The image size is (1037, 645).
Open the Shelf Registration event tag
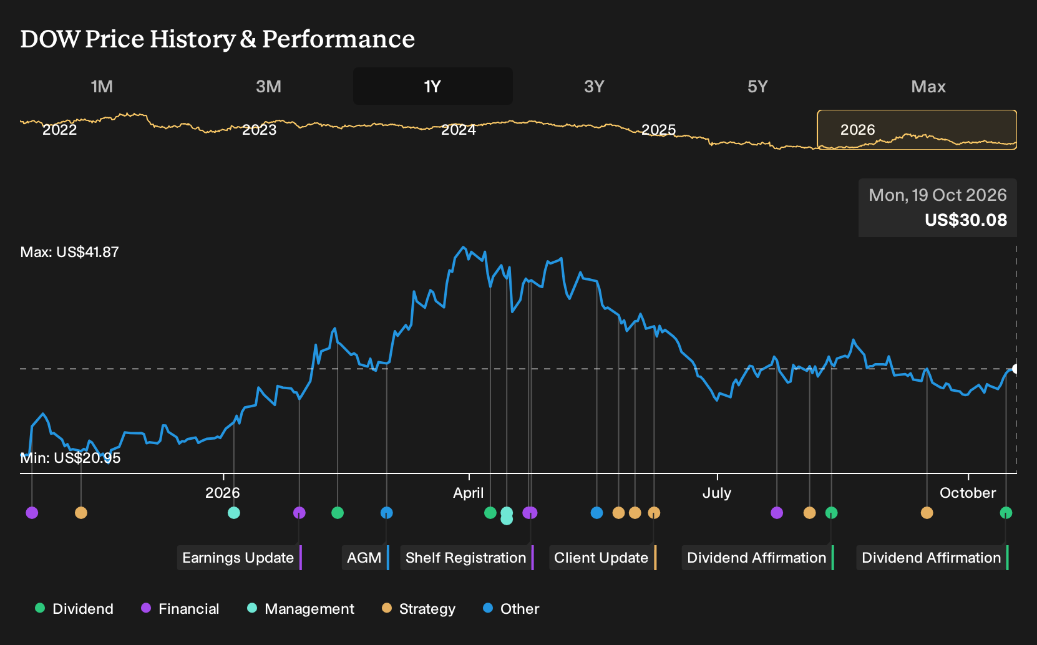coord(467,558)
